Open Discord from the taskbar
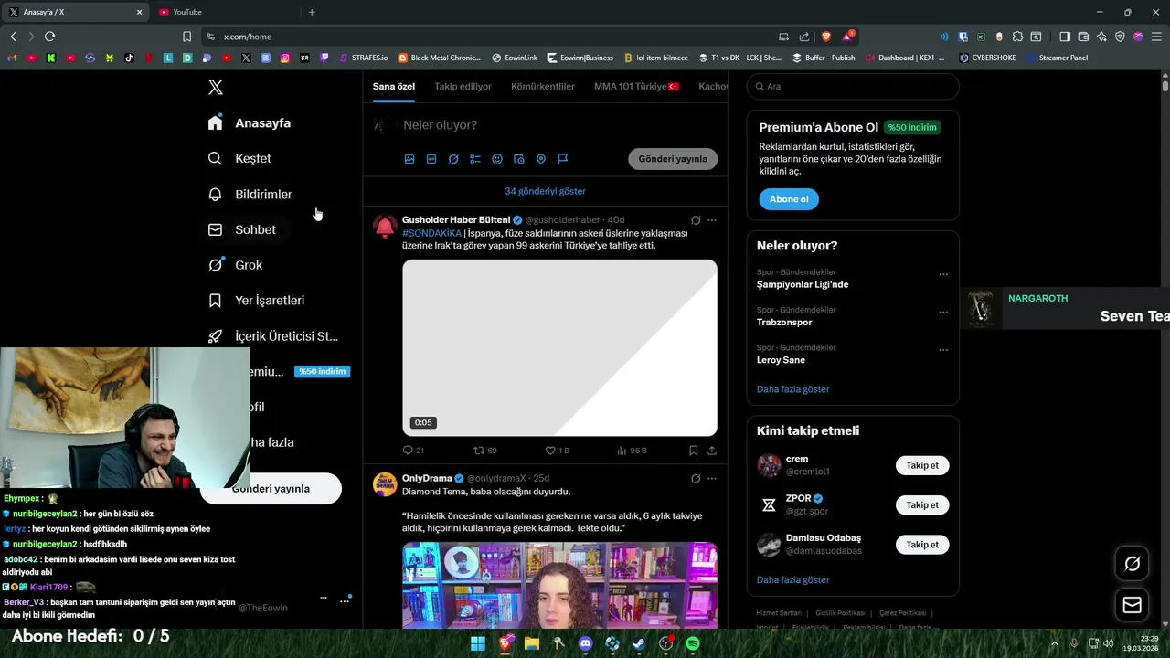 (586, 643)
